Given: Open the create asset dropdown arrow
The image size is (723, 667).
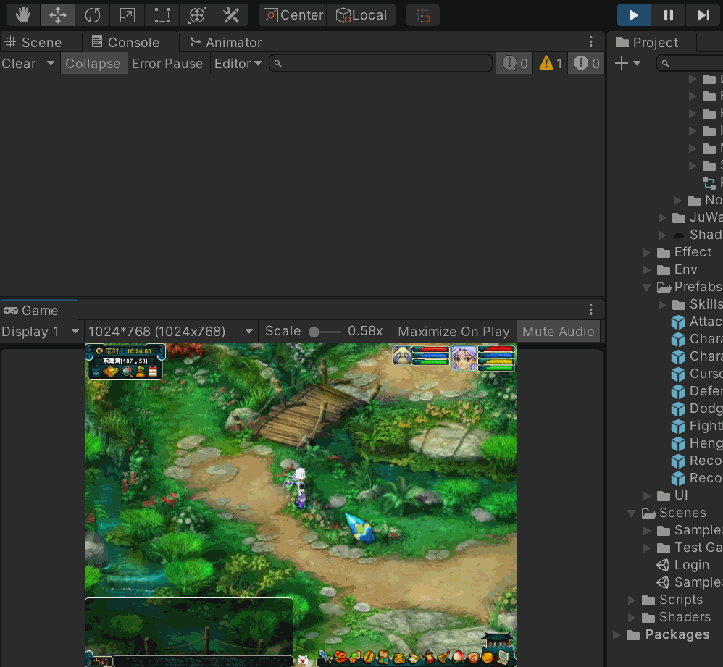Looking at the screenshot, I should (637, 63).
